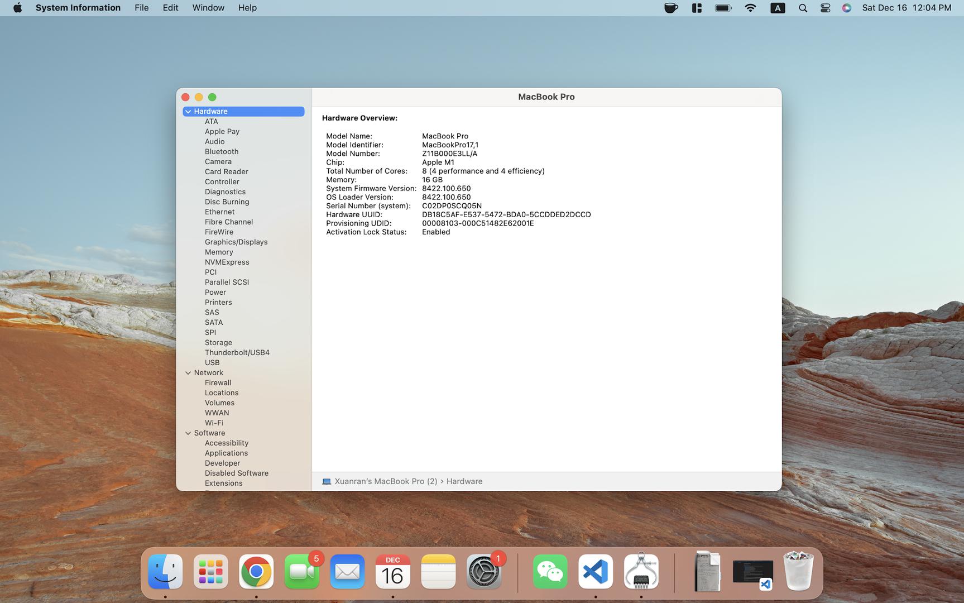Select USB in sidebar
Viewport: 964px width, 603px height.
click(x=212, y=363)
